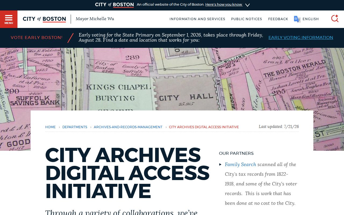Go to Home breadcrumb link
The height and width of the screenshot is (215, 344).
coord(51,127)
